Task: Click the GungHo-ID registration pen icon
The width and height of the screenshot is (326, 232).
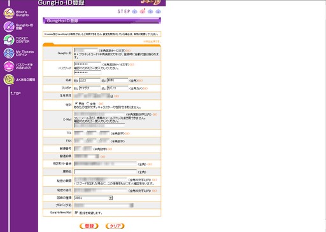Action: click(x=9, y=27)
